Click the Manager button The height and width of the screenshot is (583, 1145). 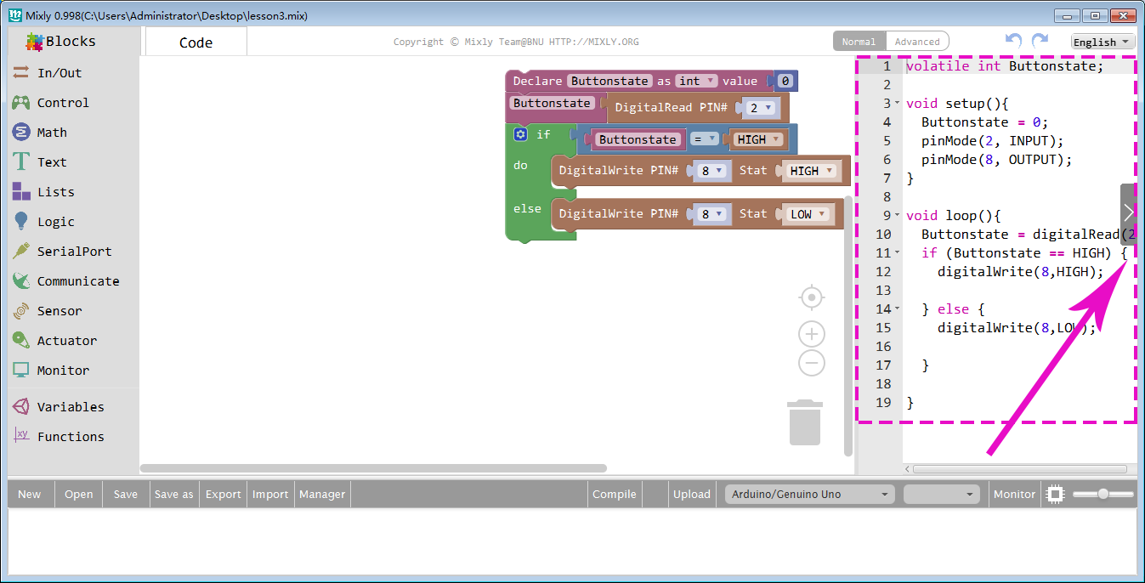pyautogui.click(x=322, y=494)
